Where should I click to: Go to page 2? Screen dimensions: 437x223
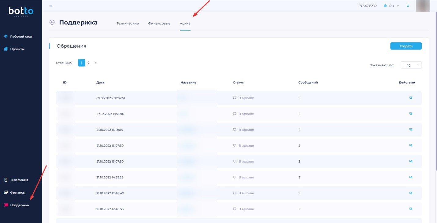pyautogui.click(x=89, y=63)
